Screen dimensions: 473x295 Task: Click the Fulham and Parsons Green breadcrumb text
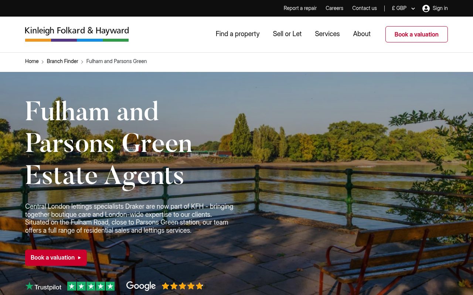(116, 61)
